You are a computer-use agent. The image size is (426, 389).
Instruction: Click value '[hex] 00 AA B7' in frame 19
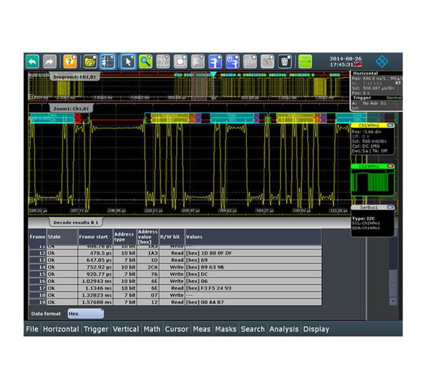pyautogui.click(x=205, y=302)
